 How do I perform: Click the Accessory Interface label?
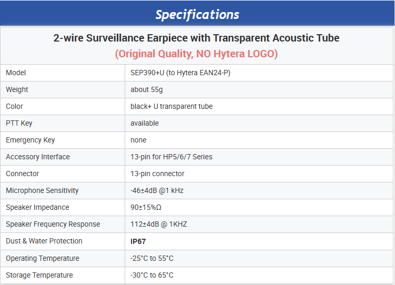37,157
